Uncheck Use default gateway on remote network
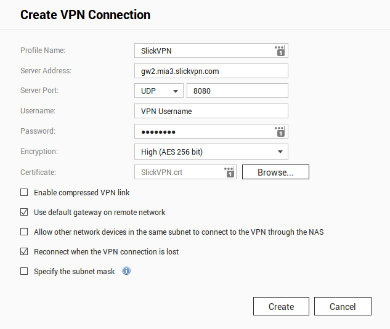 [x=24, y=212]
